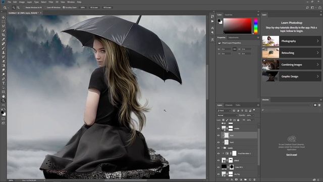Hide the Hue/Saturation adjustment layer
Screen dimensions: 323x182
[219, 153]
